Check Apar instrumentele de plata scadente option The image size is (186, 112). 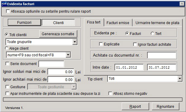[7, 93]
